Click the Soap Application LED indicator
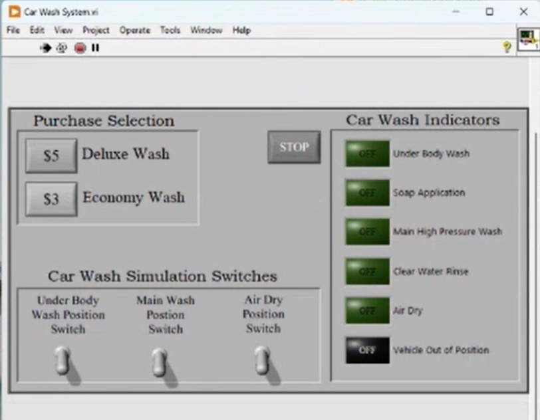 tap(367, 193)
